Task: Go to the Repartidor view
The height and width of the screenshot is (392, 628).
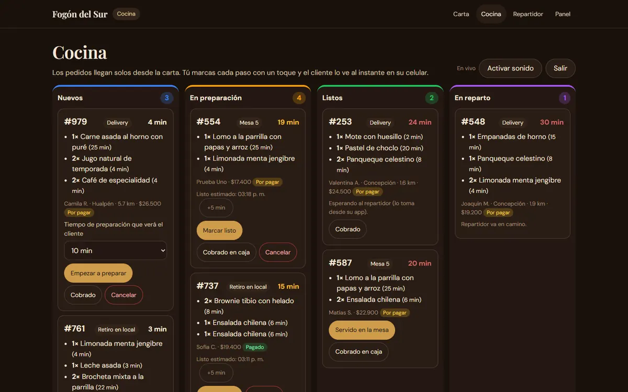Action: tap(528, 14)
